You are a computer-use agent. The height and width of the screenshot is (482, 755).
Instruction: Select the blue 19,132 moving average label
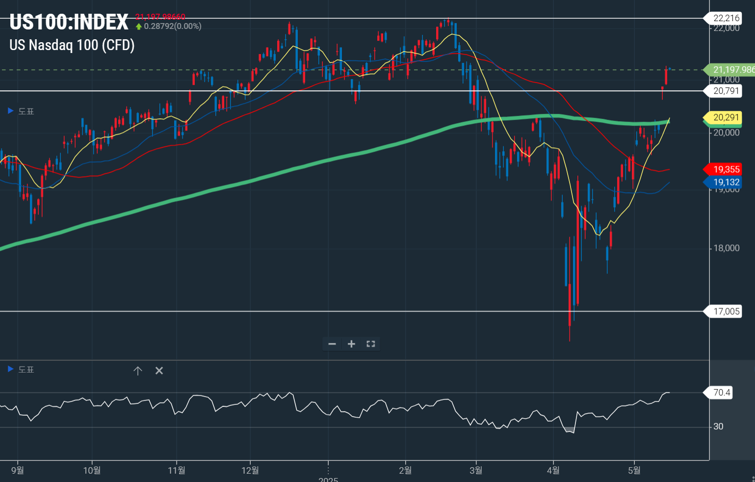pyautogui.click(x=726, y=183)
